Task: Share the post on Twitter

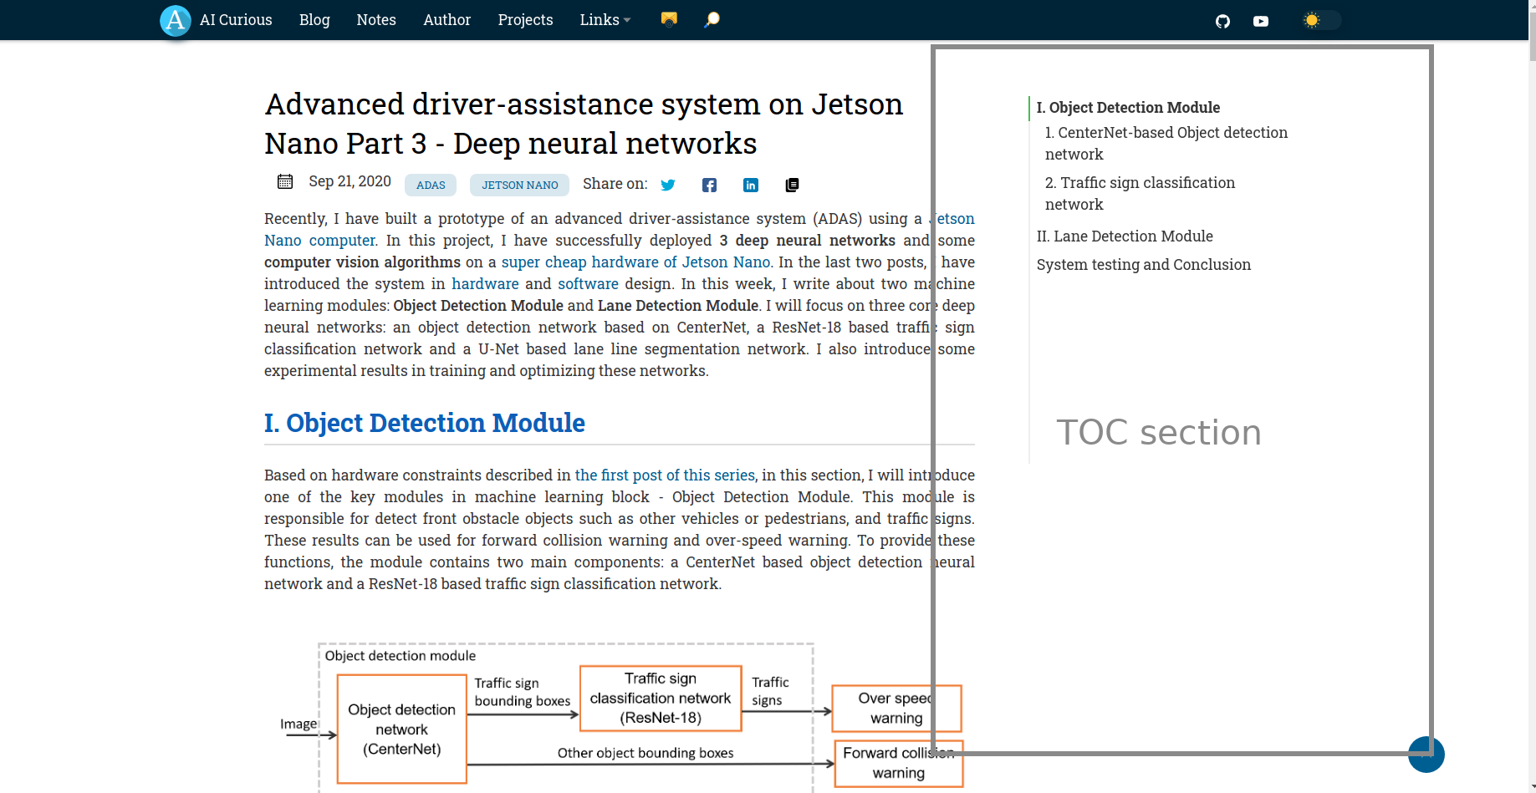Action: tap(668, 185)
